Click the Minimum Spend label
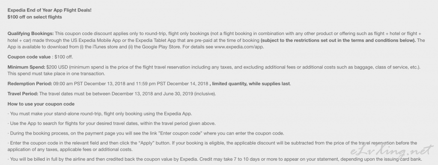Screen dimensions: 438x165 point(26,67)
